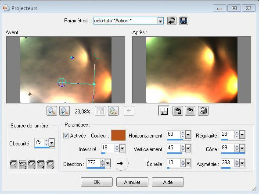This screenshot has width=259, height=194.
Task: Open the Couleur orange color swatch
Action: (x=118, y=135)
